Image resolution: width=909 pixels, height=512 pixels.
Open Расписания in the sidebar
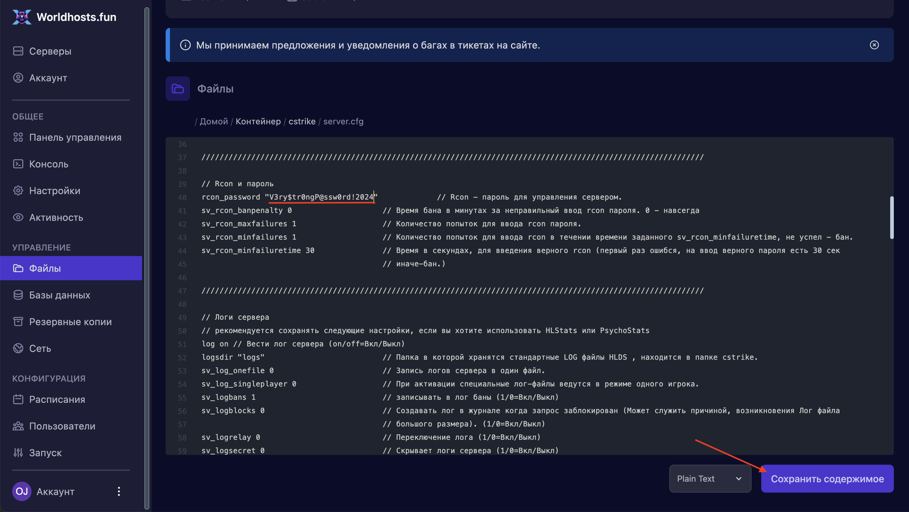57,399
